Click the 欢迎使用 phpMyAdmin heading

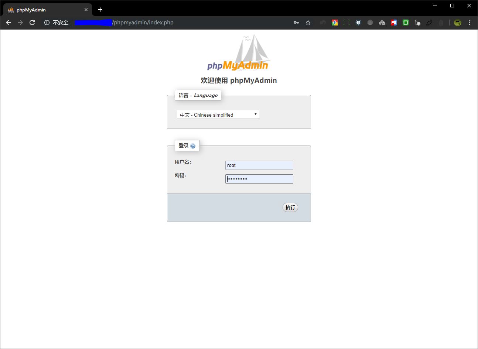point(239,80)
